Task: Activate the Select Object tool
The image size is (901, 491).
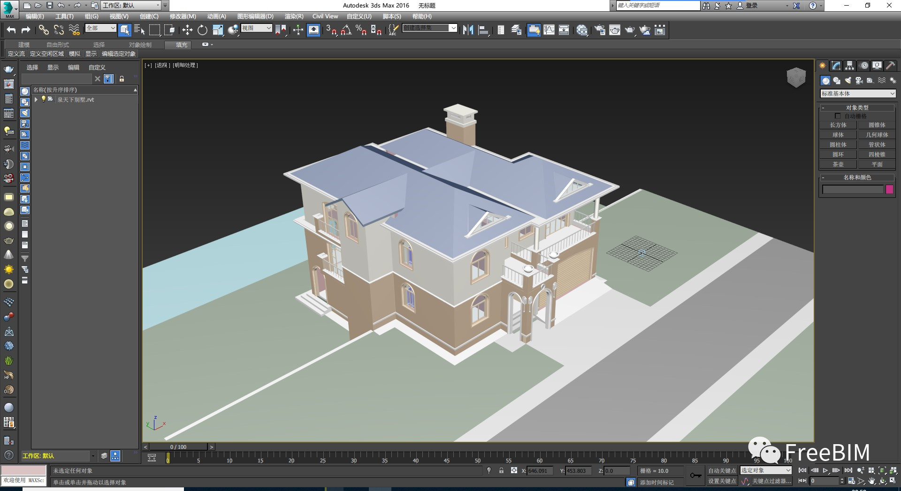Action: click(124, 30)
